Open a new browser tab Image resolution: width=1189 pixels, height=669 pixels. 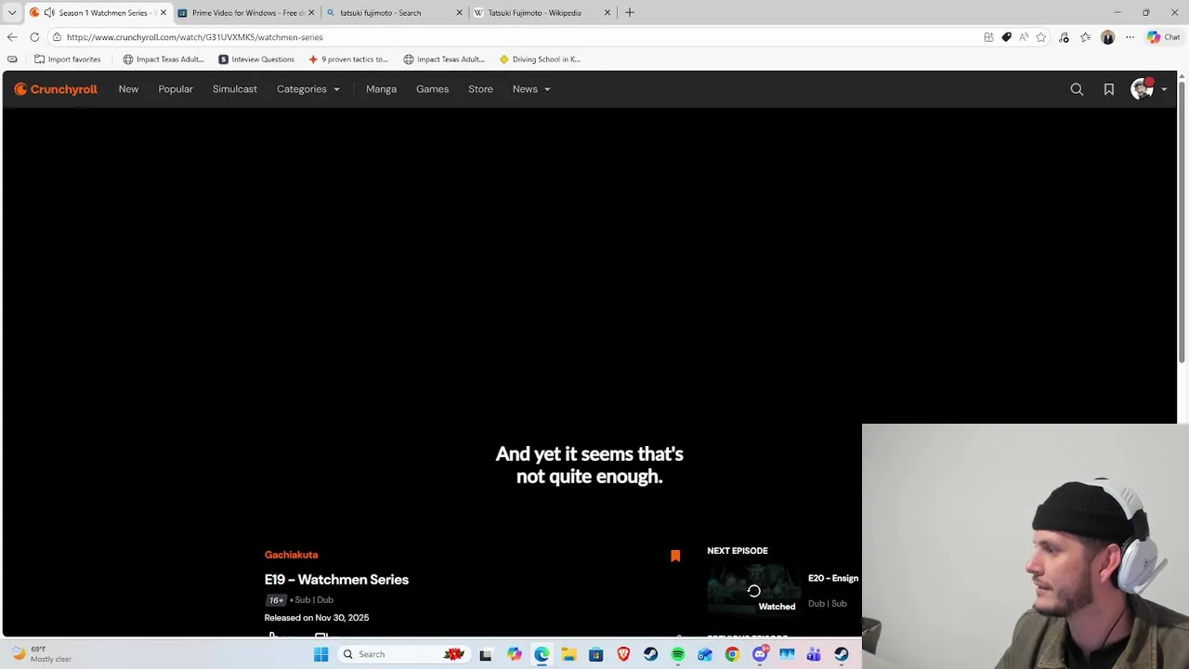[630, 13]
